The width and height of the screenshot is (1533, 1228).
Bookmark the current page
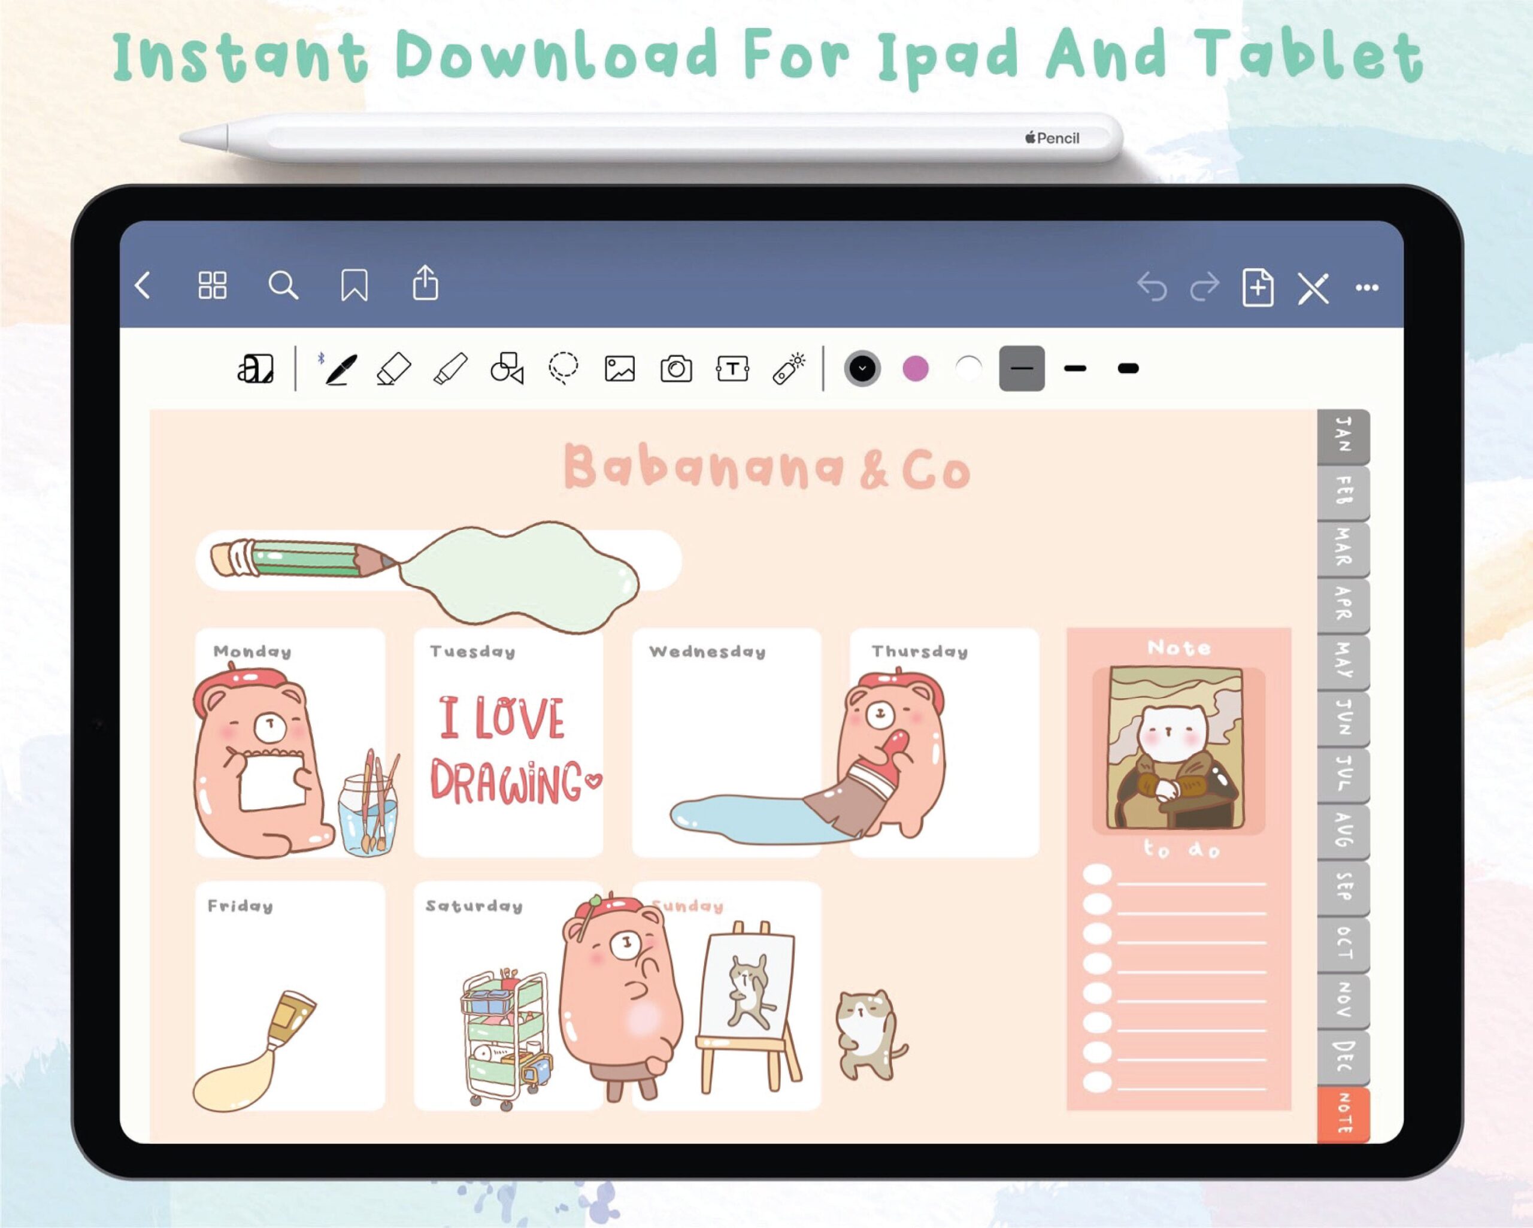[x=354, y=285]
